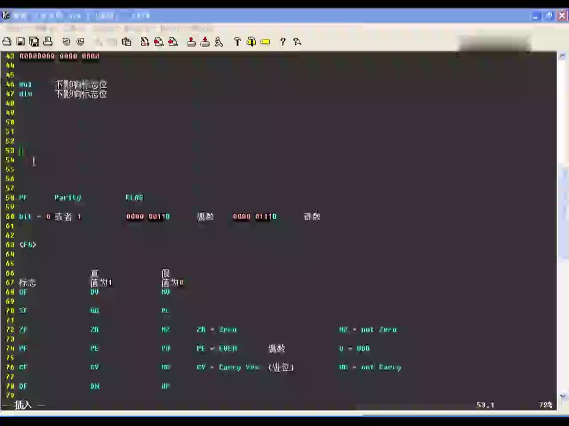Click binary value '0000 01110' on line 60
This screenshot has width=569, height=426.
pos(254,217)
